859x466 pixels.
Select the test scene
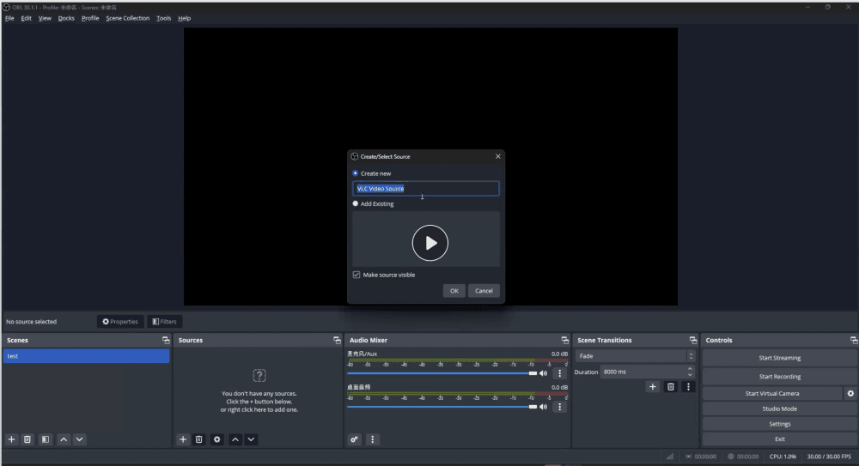[87, 356]
